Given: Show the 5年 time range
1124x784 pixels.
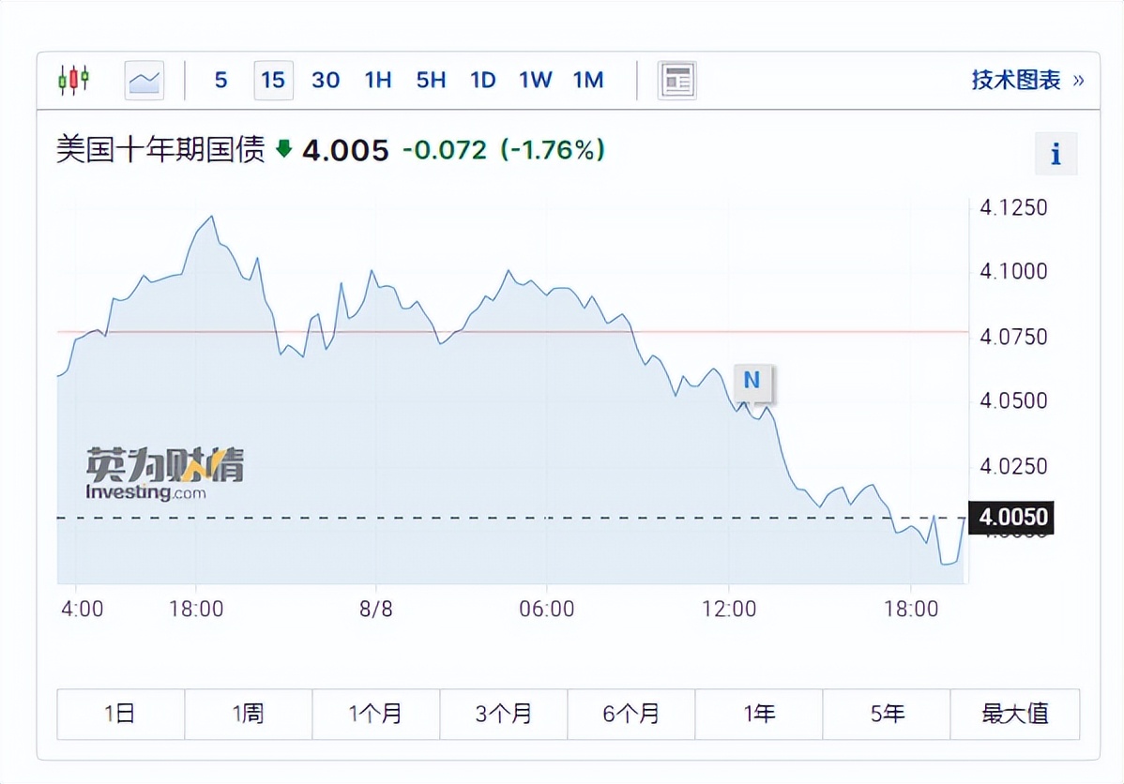Looking at the screenshot, I should 886,714.
